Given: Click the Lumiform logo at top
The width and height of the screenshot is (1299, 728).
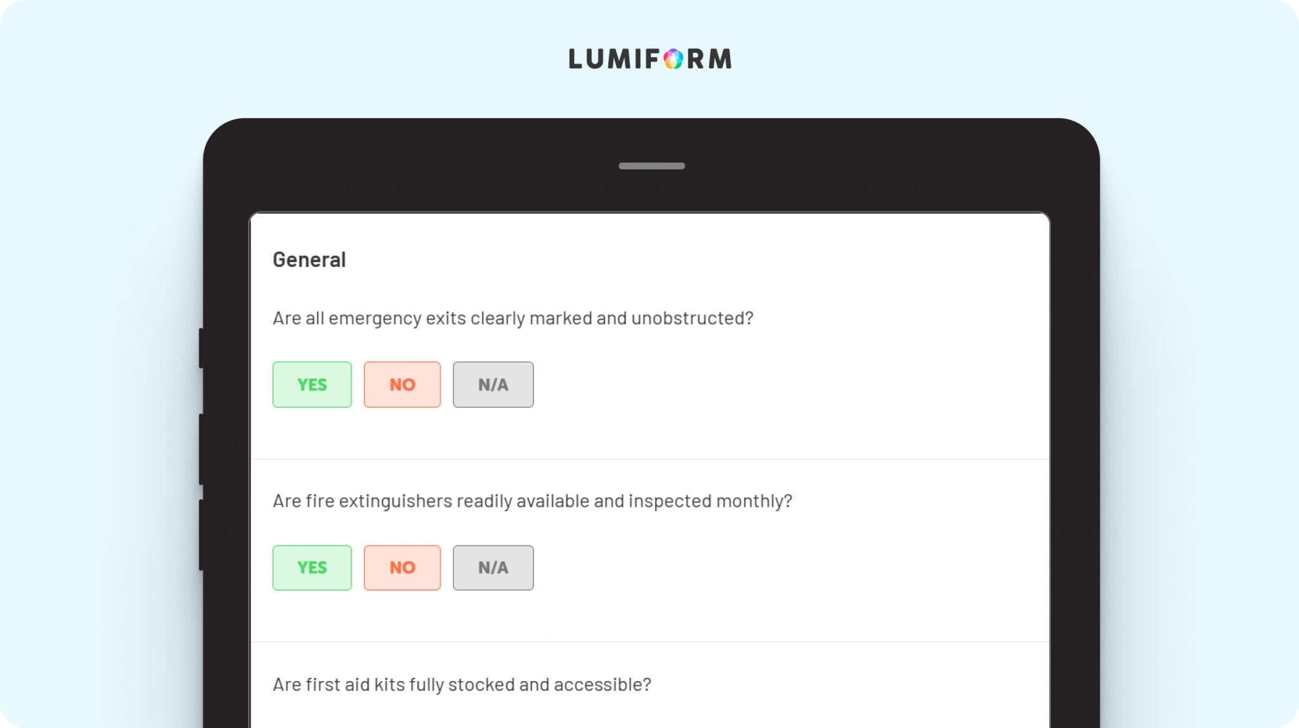Looking at the screenshot, I should coord(649,59).
